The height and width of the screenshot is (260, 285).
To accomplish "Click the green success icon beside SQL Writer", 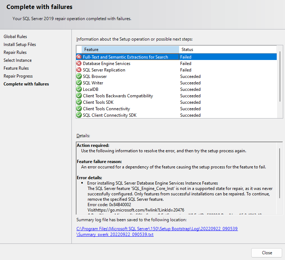I will [x=79, y=83].
